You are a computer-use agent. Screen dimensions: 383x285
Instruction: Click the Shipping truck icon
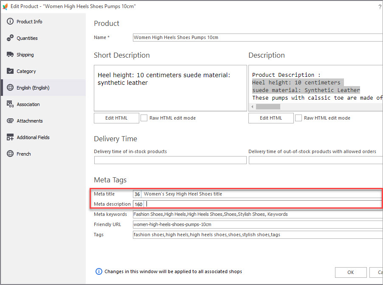(x=10, y=55)
